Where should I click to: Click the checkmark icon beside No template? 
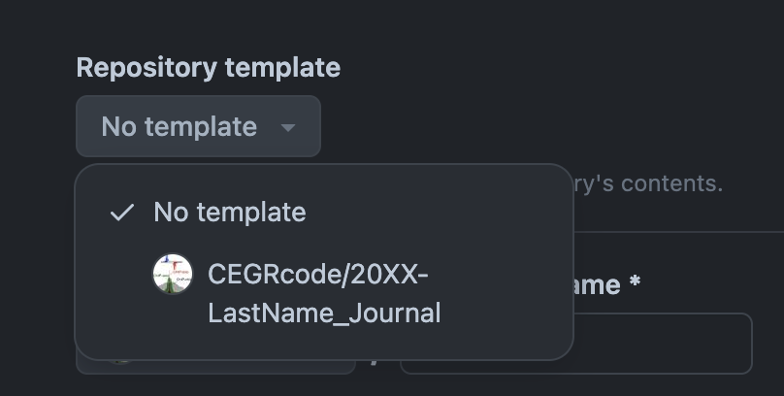tap(121, 213)
